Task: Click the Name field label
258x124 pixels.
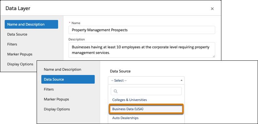Action: point(76,23)
